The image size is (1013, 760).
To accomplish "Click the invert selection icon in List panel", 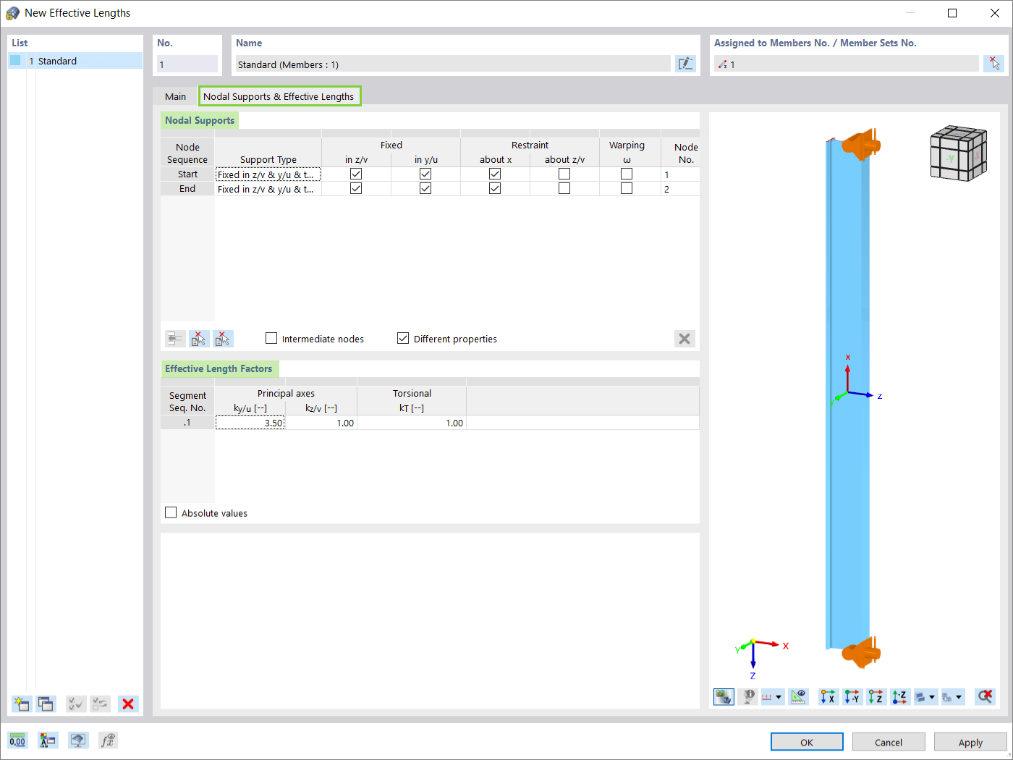I will coord(101,704).
